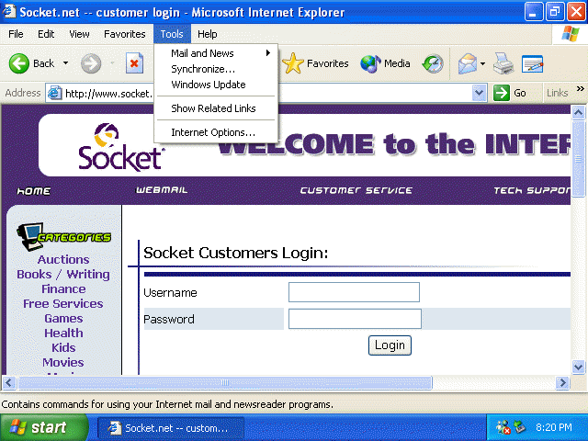Open the CUSTOMER SERVICE navigation link

pos(356,190)
